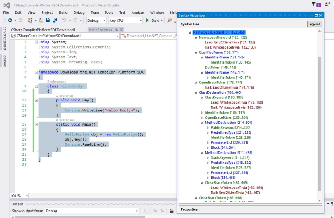Image resolution: width=334 pixels, height=218 pixels.
Task: Open the Any CPU platform dropdown
Action: coord(125,21)
